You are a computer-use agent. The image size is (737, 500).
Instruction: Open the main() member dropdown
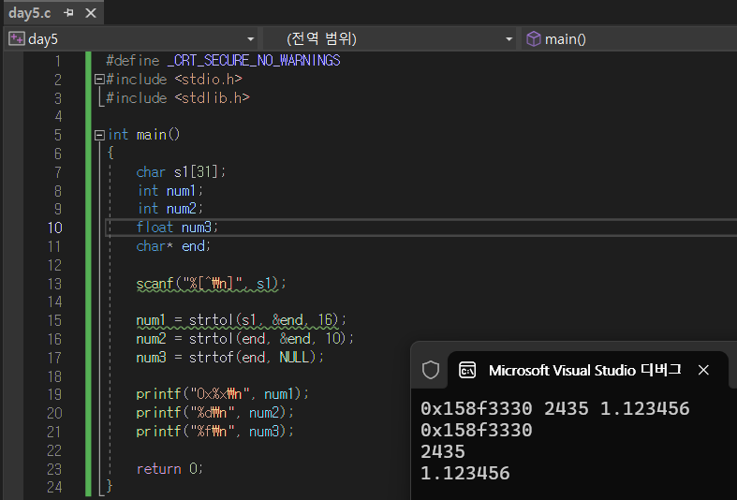click(x=629, y=39)
